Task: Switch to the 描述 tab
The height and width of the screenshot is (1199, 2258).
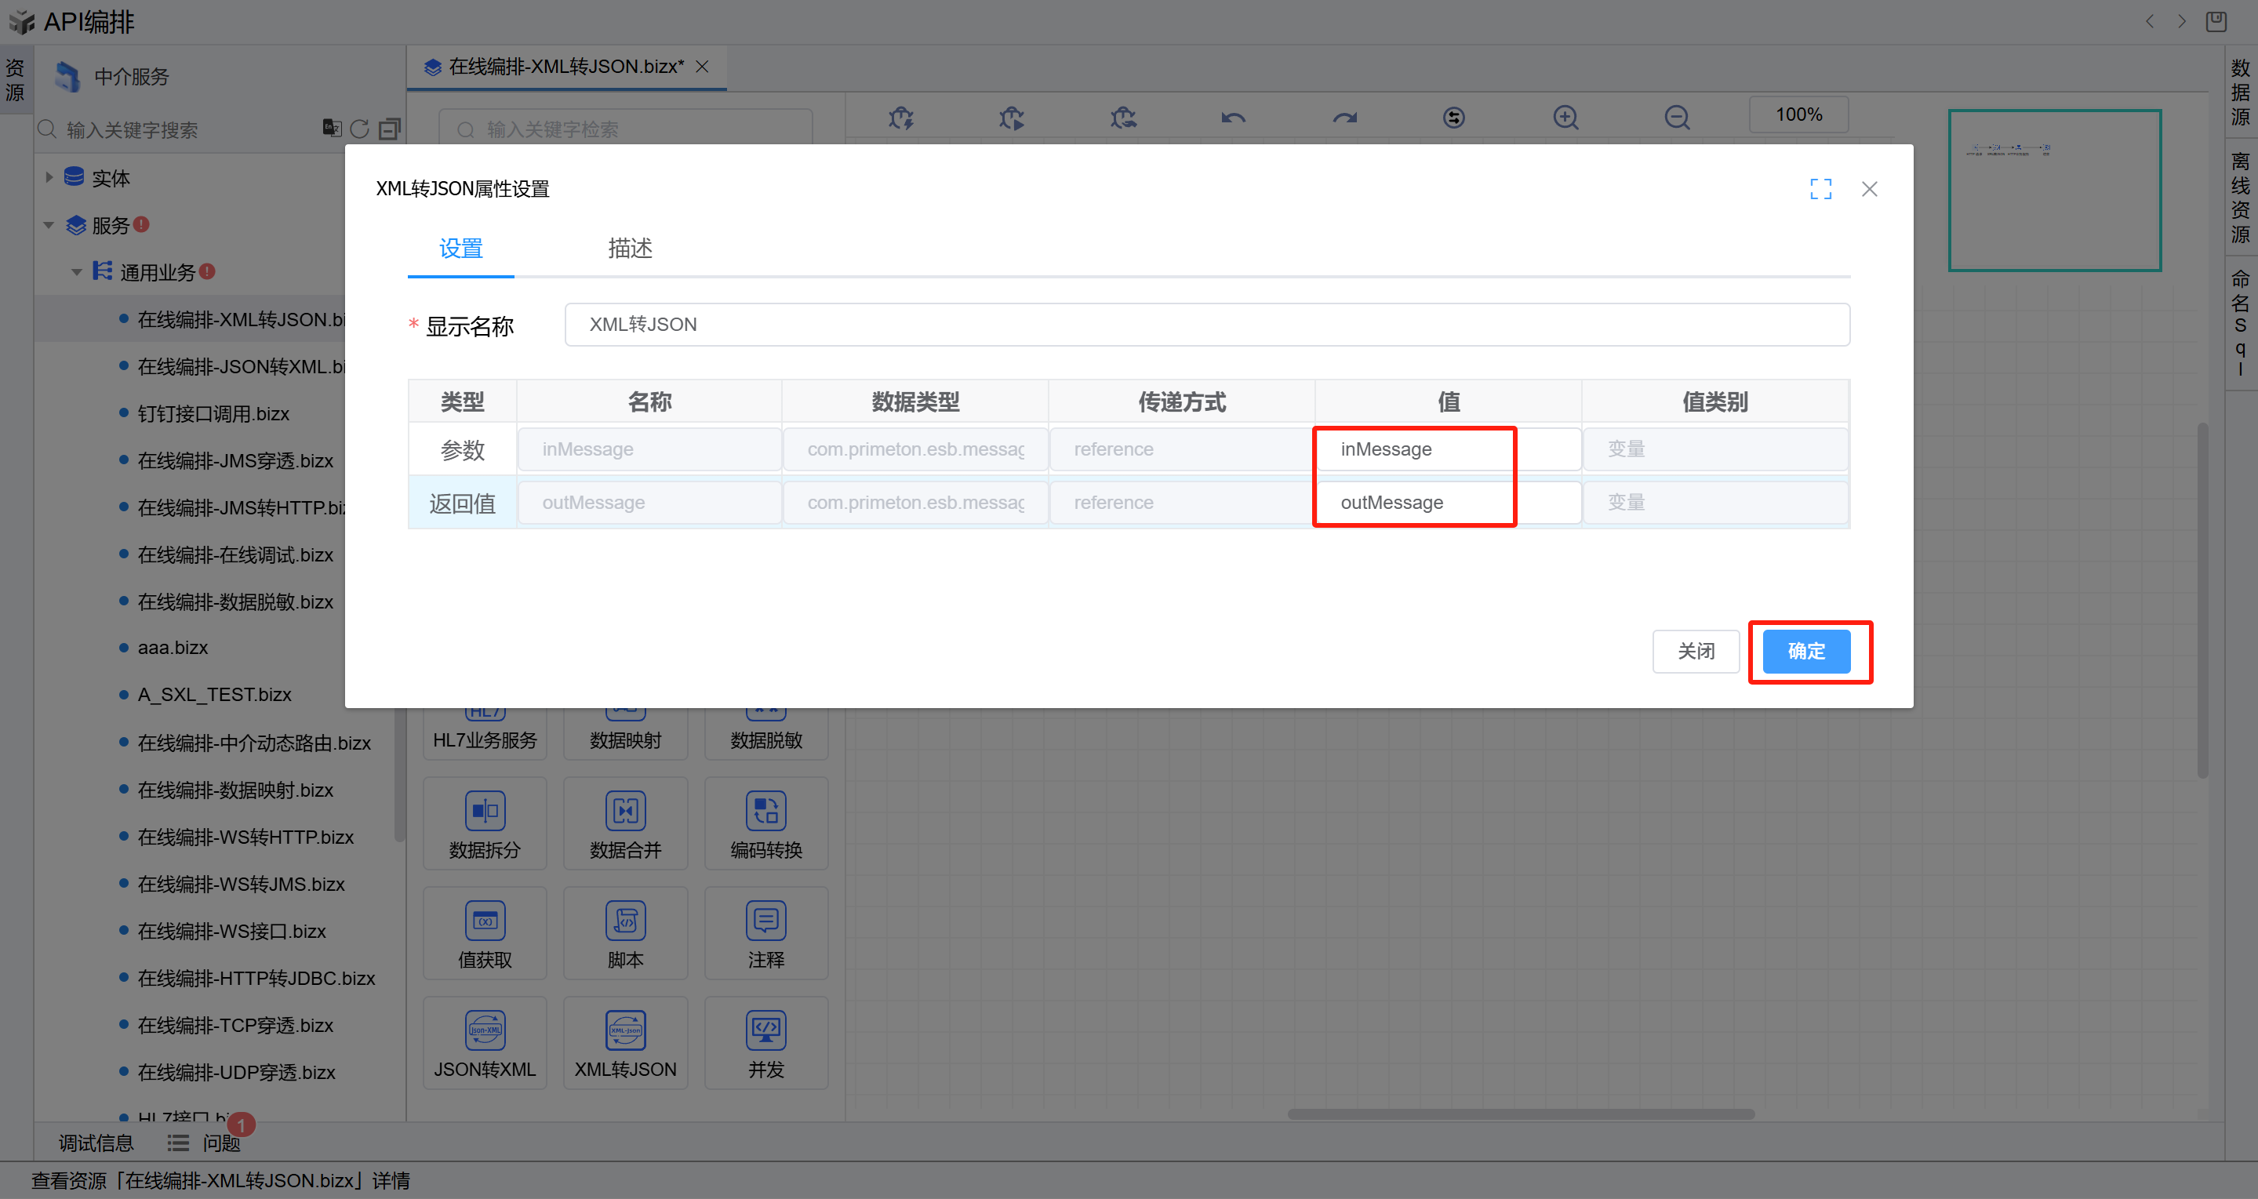Action: (x=629, y=249)
